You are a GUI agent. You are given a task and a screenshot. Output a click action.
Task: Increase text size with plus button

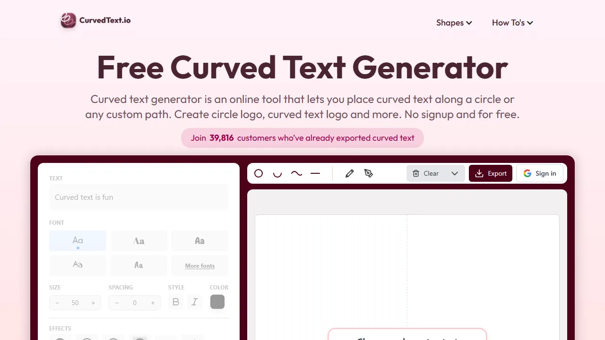93,303
